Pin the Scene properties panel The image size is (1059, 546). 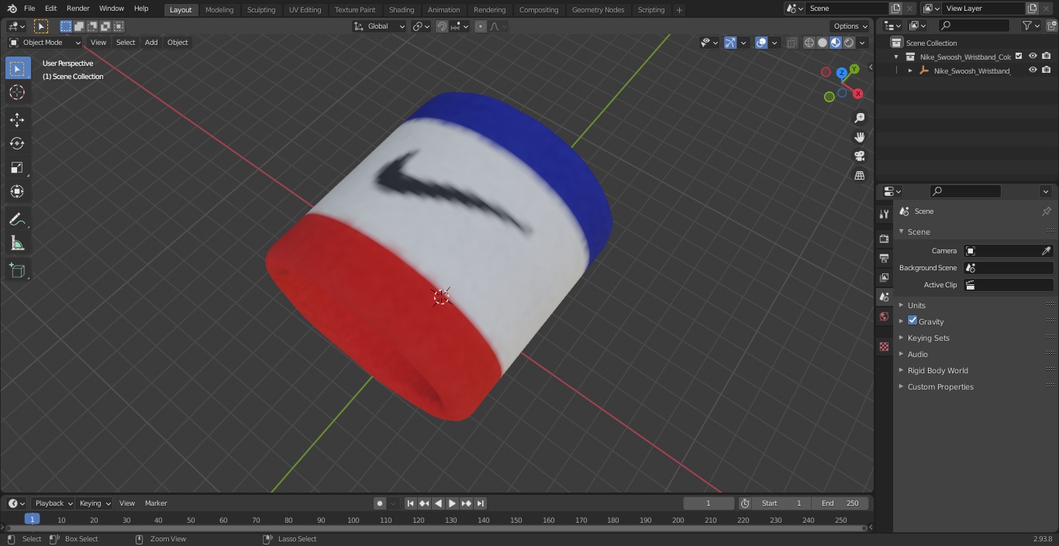(1046, 211)
